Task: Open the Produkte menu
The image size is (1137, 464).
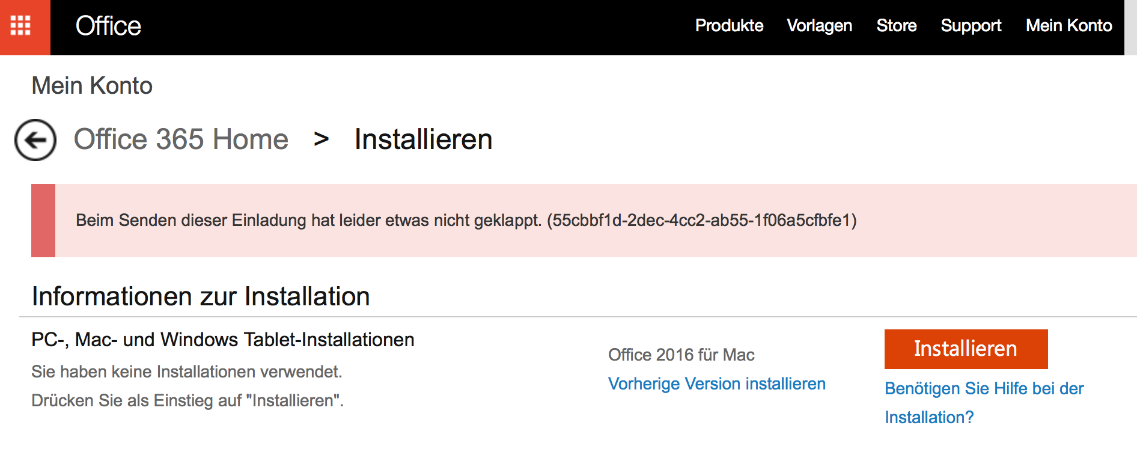Action: click(729, 26)
